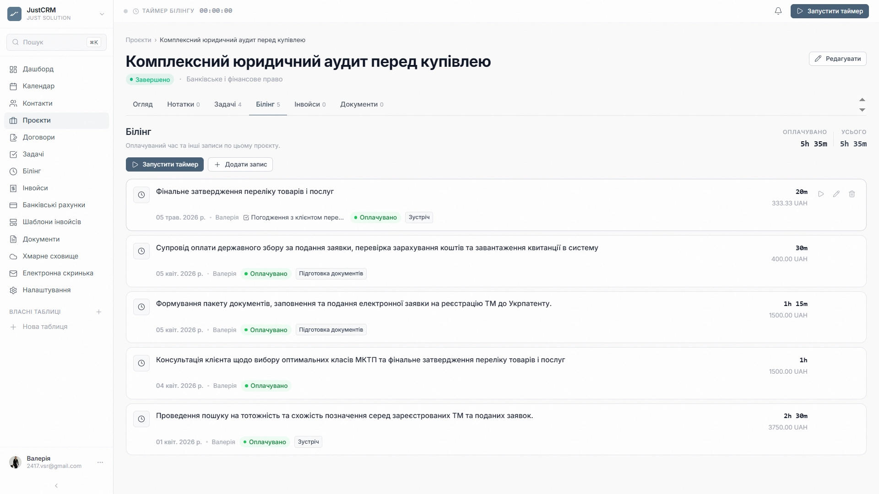Viewport: 879px width, 494px height.
Task: Click the Редагувати button
Action: 837,59
